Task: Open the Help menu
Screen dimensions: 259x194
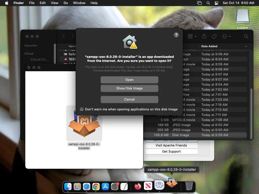Action: pyautogui.click(x=94, y=3)
